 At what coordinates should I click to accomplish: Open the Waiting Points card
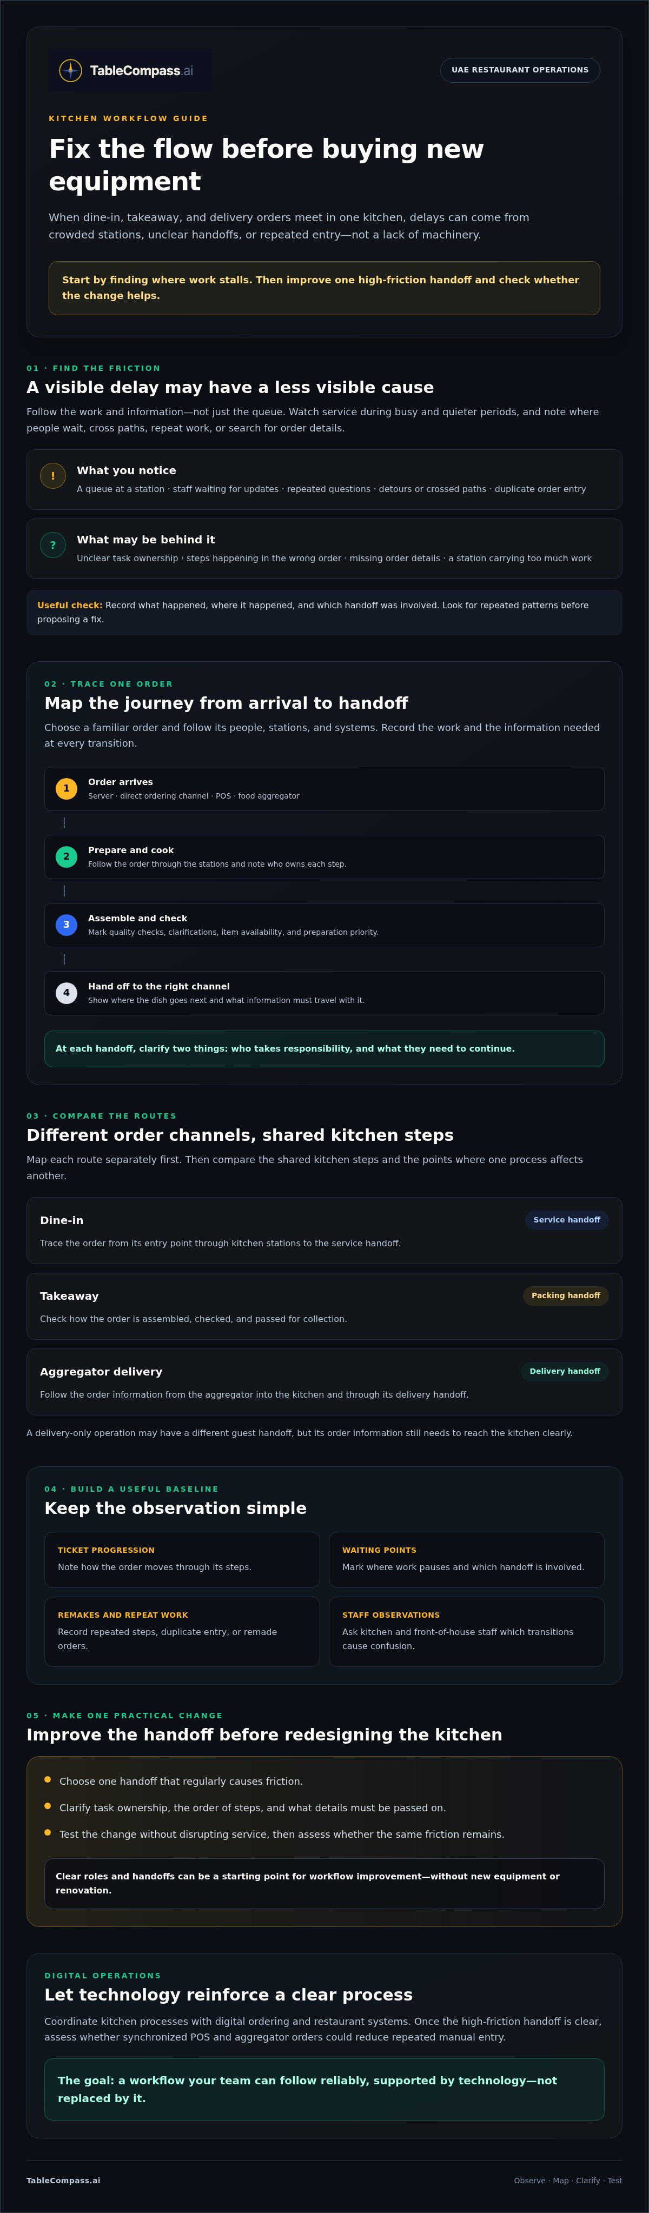[x=467, y=1559]
